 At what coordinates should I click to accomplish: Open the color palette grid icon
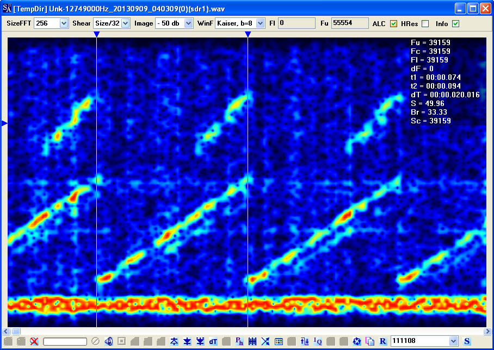pyautogui.click(x=279, y=341)
